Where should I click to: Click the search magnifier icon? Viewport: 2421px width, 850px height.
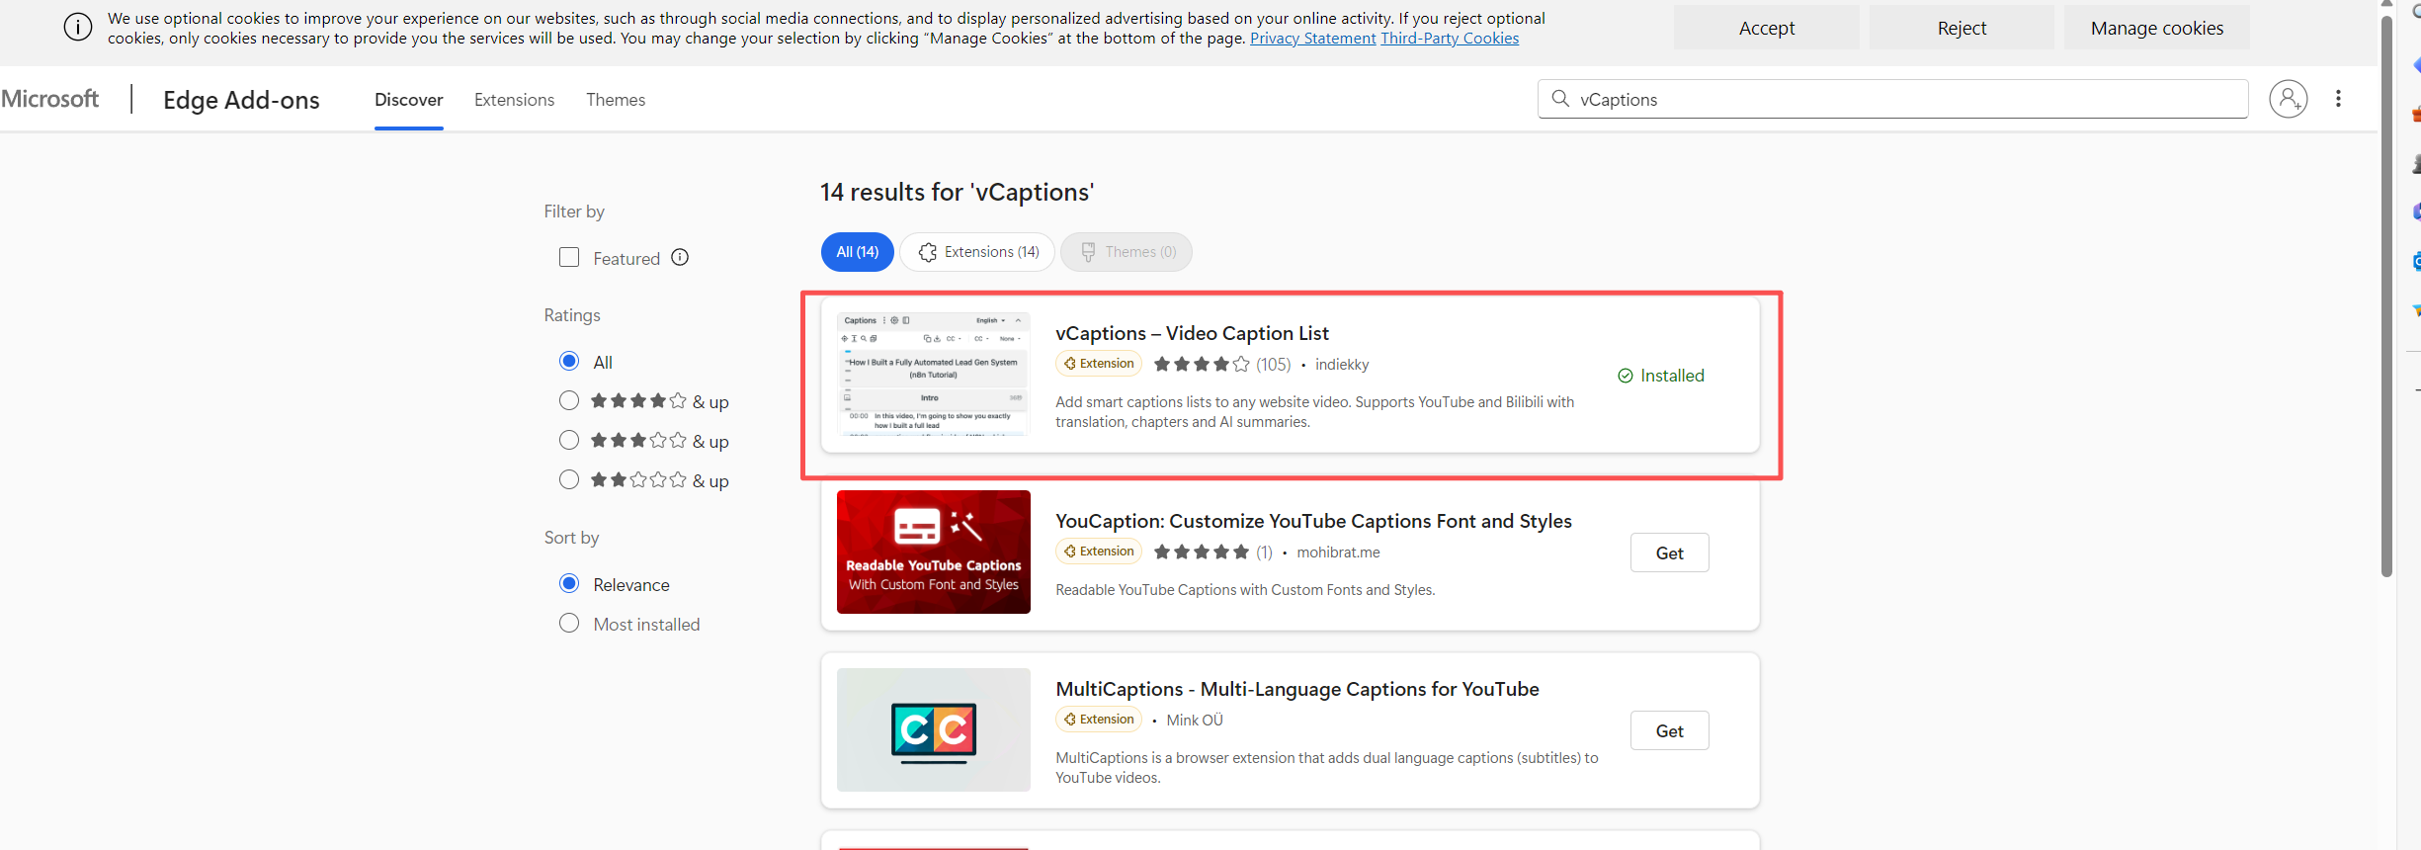[x=1560, y=99]
